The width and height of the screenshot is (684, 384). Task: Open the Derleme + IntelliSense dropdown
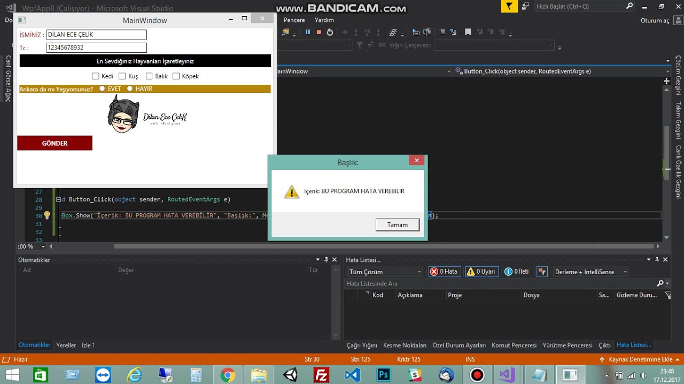tap(590, 272)
